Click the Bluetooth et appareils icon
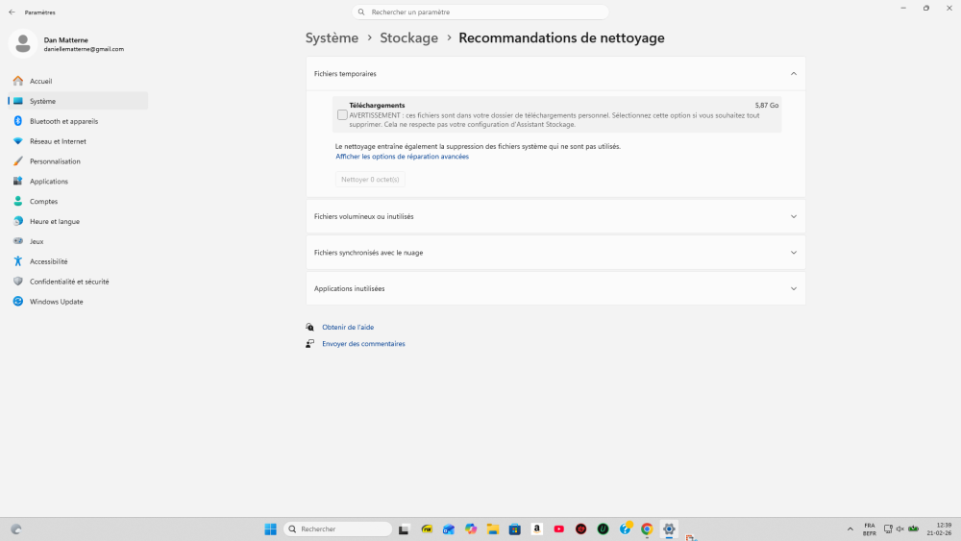The image size is (961, 541). (18, 121)
